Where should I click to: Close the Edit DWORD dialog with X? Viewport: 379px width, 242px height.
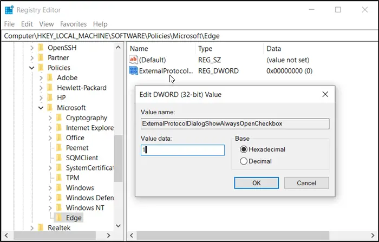[x=325, y=94]
